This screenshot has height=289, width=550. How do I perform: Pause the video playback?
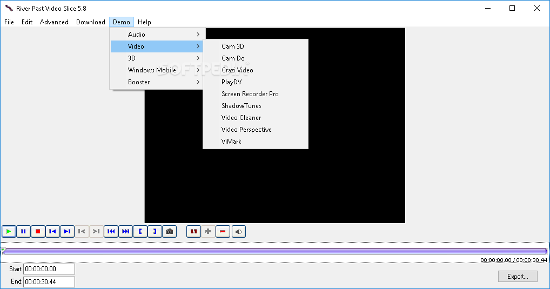23,232
